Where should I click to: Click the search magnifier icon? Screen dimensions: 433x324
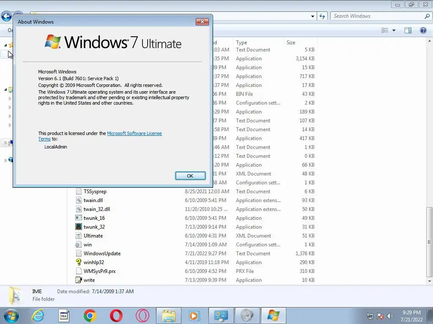click(427, 16)
